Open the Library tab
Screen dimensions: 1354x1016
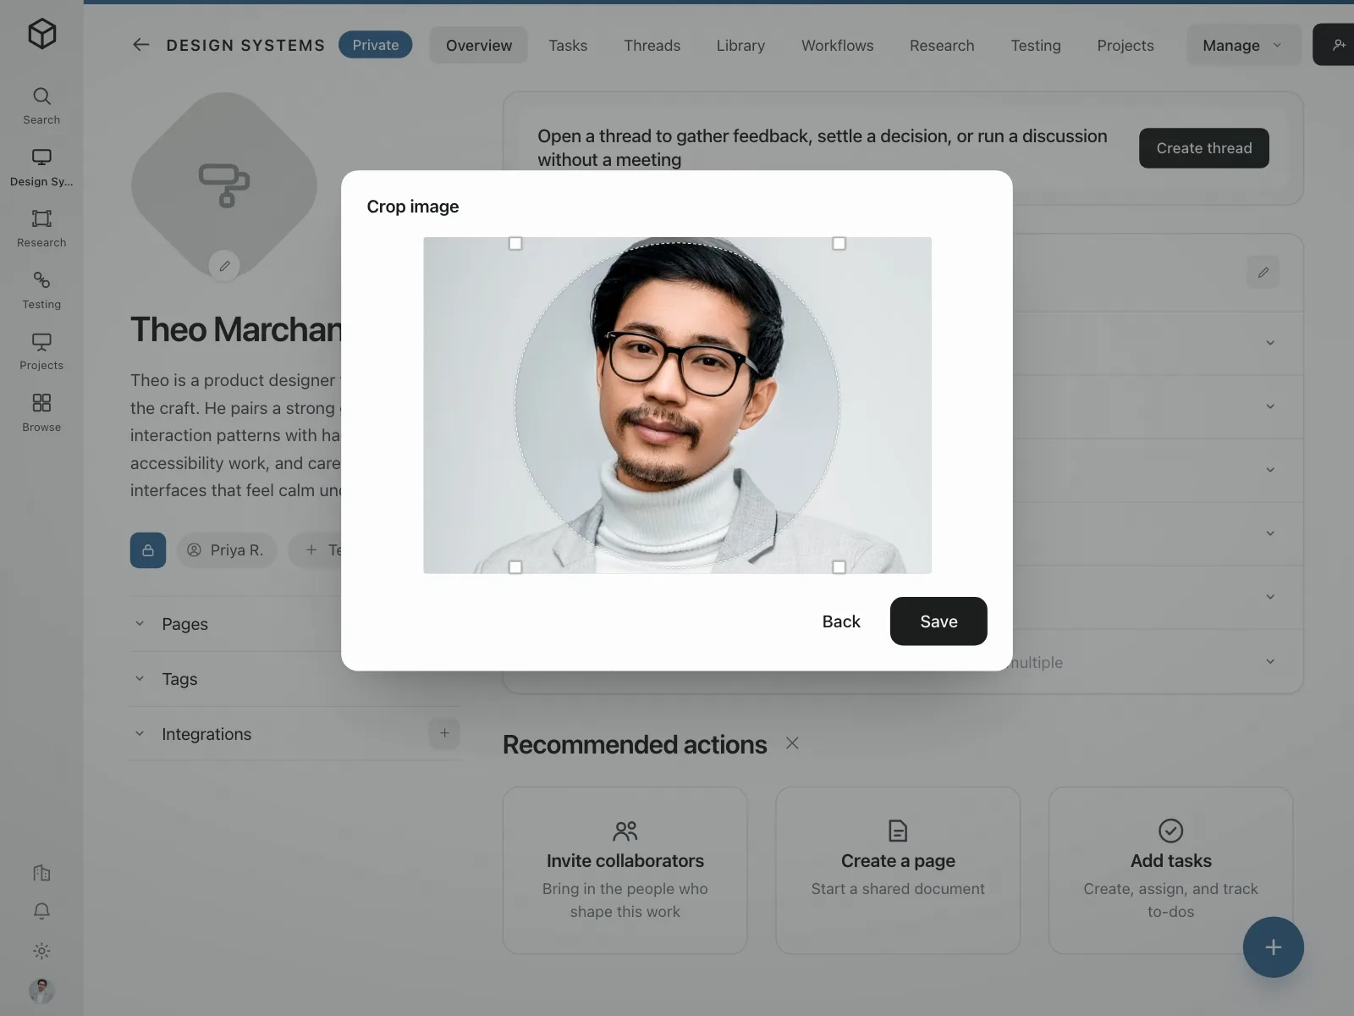pos(740,45)
